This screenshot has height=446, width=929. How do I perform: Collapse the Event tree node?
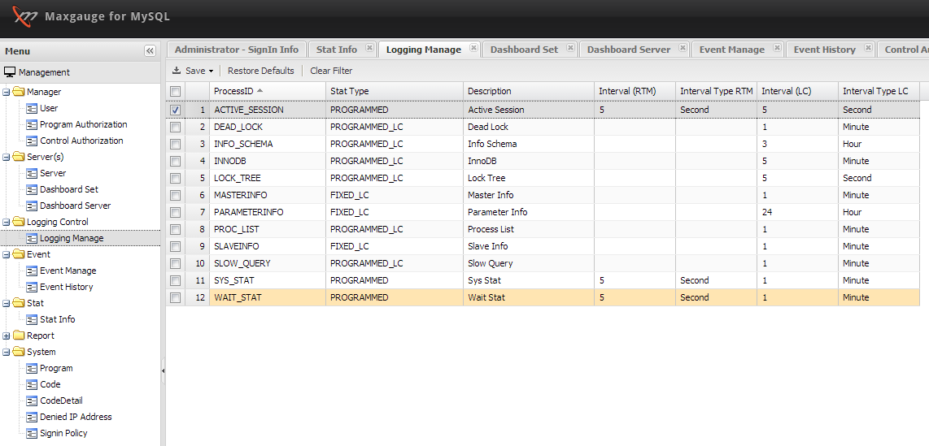[7, 255]
